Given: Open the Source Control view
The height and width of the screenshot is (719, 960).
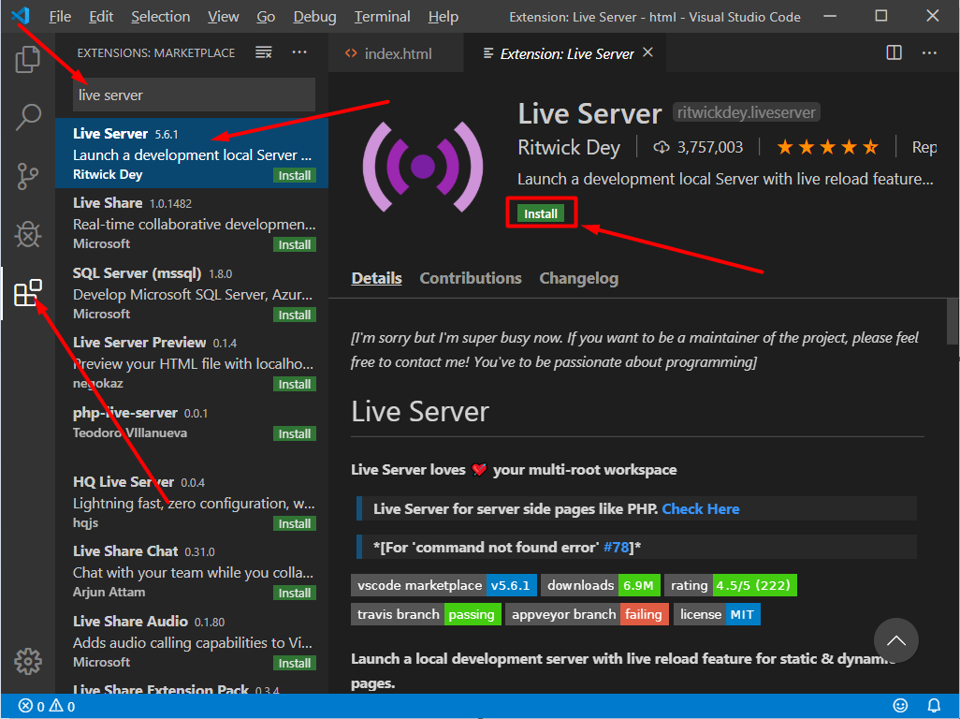Looking at the screenshot, I should point(27,176).
